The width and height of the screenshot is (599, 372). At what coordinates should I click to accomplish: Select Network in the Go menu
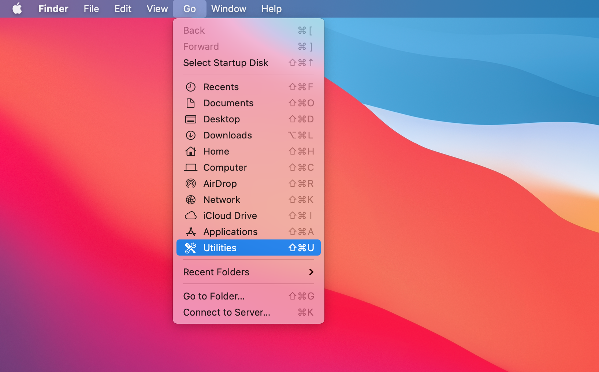(x=249, y=200)
